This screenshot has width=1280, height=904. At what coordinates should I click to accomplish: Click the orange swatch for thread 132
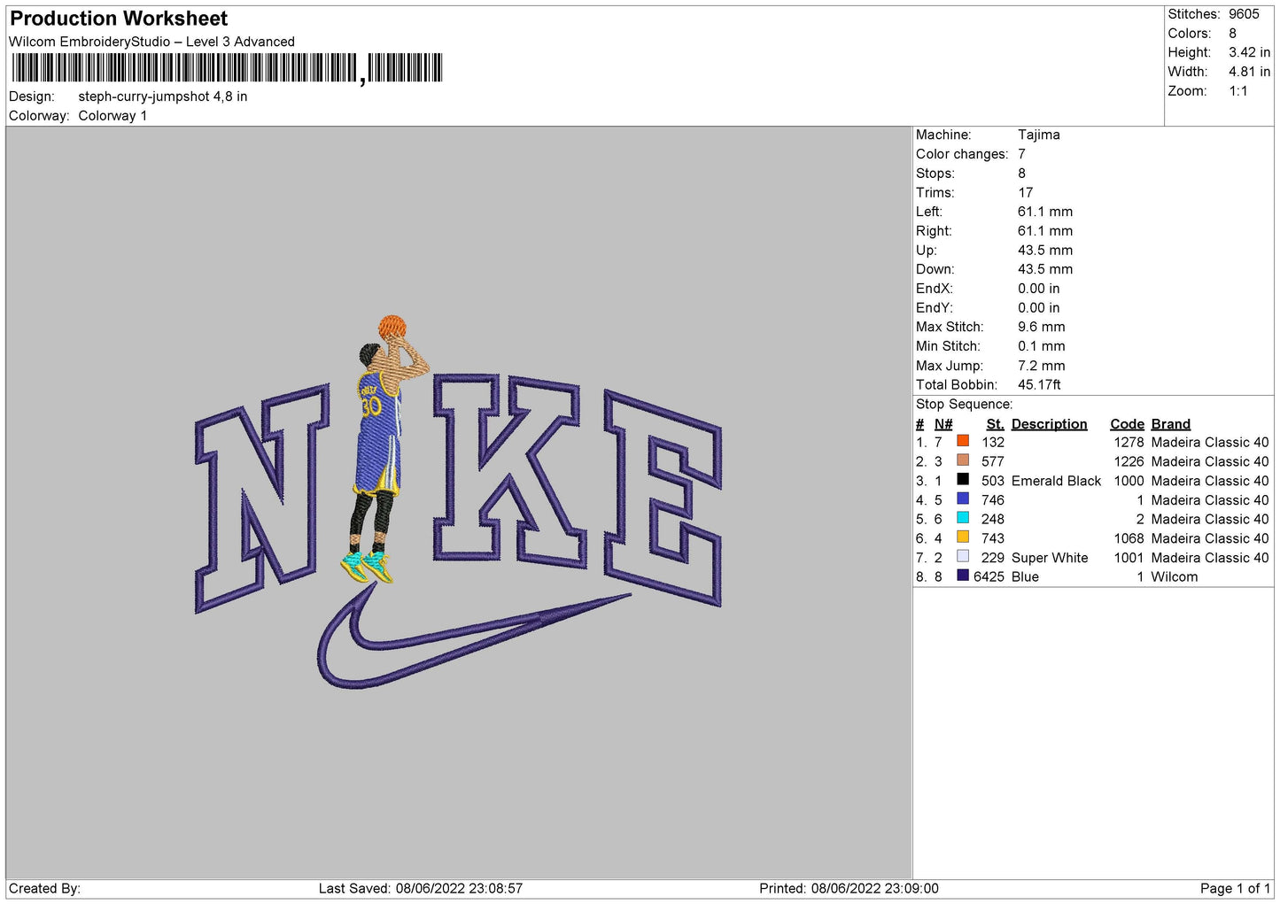963,441
